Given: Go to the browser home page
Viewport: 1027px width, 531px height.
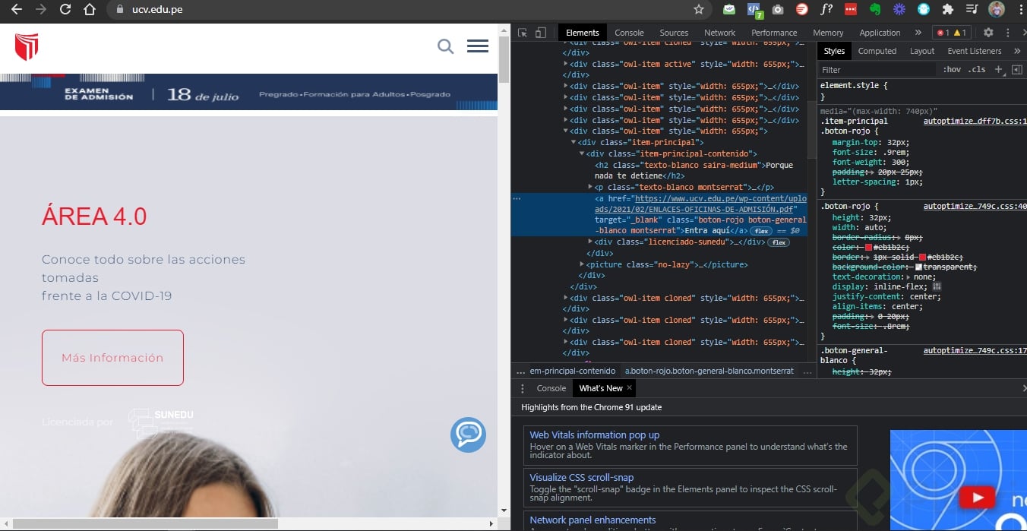Looking at the screenshot, I should 90,10.
